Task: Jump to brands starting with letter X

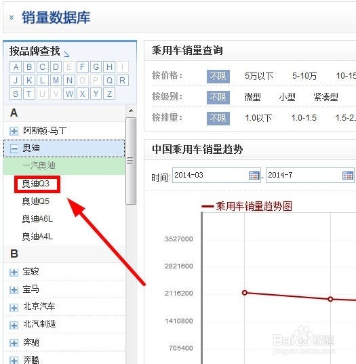Action: tap(83, 94)
